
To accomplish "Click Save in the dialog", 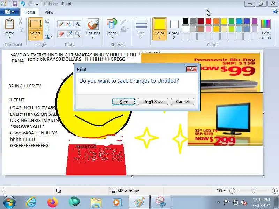I will tap(124, 101).
